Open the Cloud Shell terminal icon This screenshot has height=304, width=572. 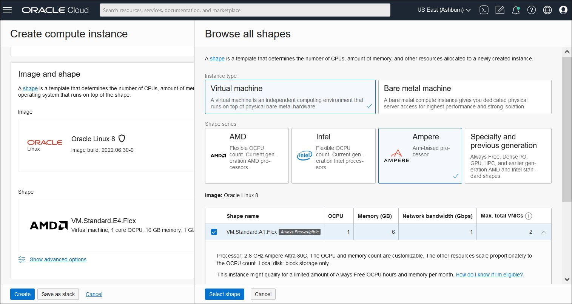click(484, 10)
